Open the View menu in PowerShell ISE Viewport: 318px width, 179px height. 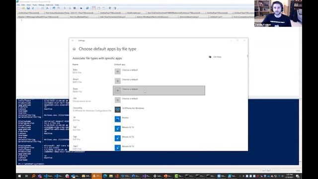[29, 4]
